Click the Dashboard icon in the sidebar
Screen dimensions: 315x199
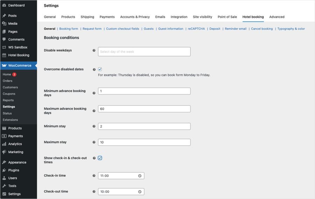point(4,6)
